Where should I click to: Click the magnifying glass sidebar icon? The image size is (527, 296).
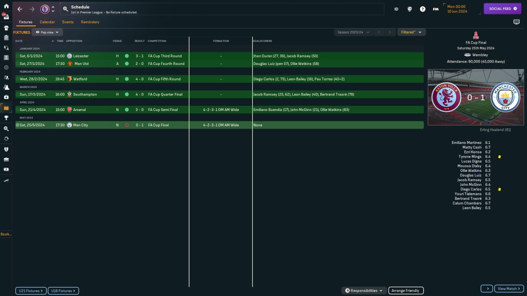click(x=6, y=129)
